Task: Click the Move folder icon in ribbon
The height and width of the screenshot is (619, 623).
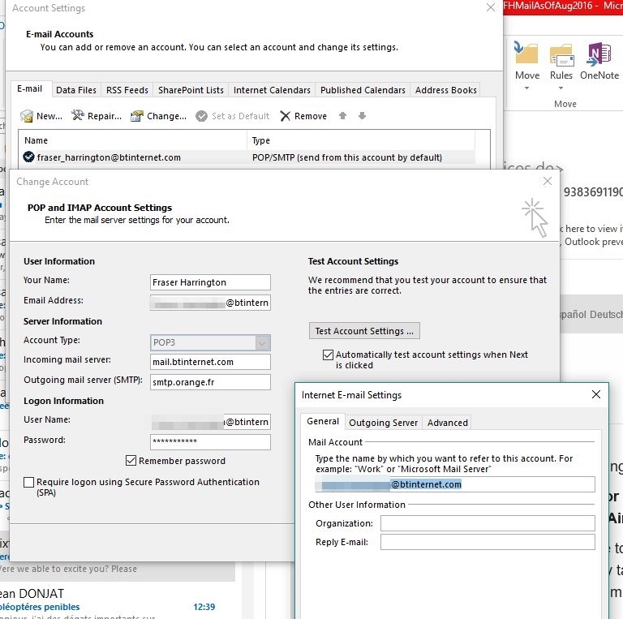Action: (526, 54)
